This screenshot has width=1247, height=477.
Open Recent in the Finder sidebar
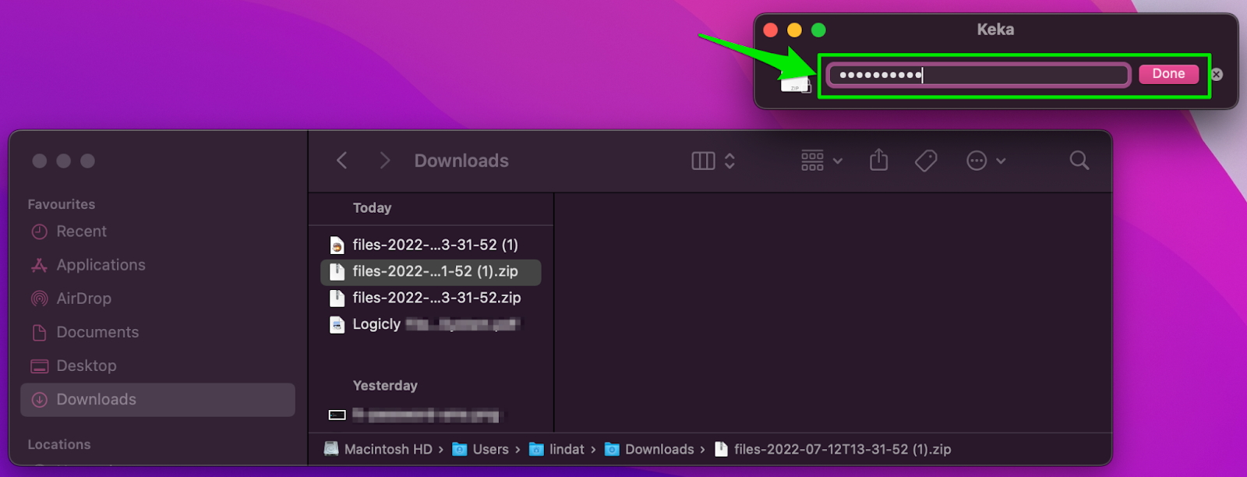pyautogui.click(x=157, y=231)
